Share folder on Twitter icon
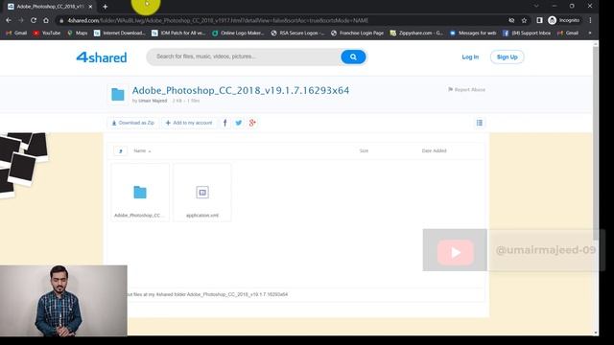Image resolution: width=614 pixels, height=345 pixels. pyautogui.click(x=239, y=123)
